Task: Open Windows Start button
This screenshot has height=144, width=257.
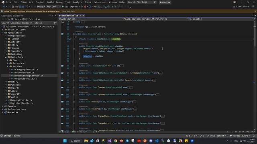Action: [65, 141]
